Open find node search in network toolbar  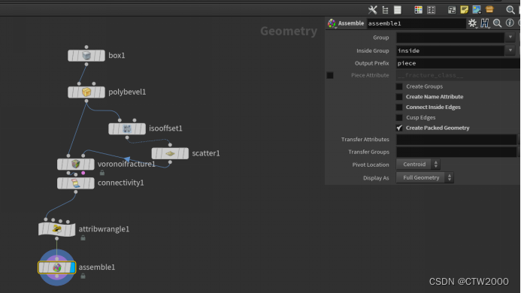(x=510, y=10)
